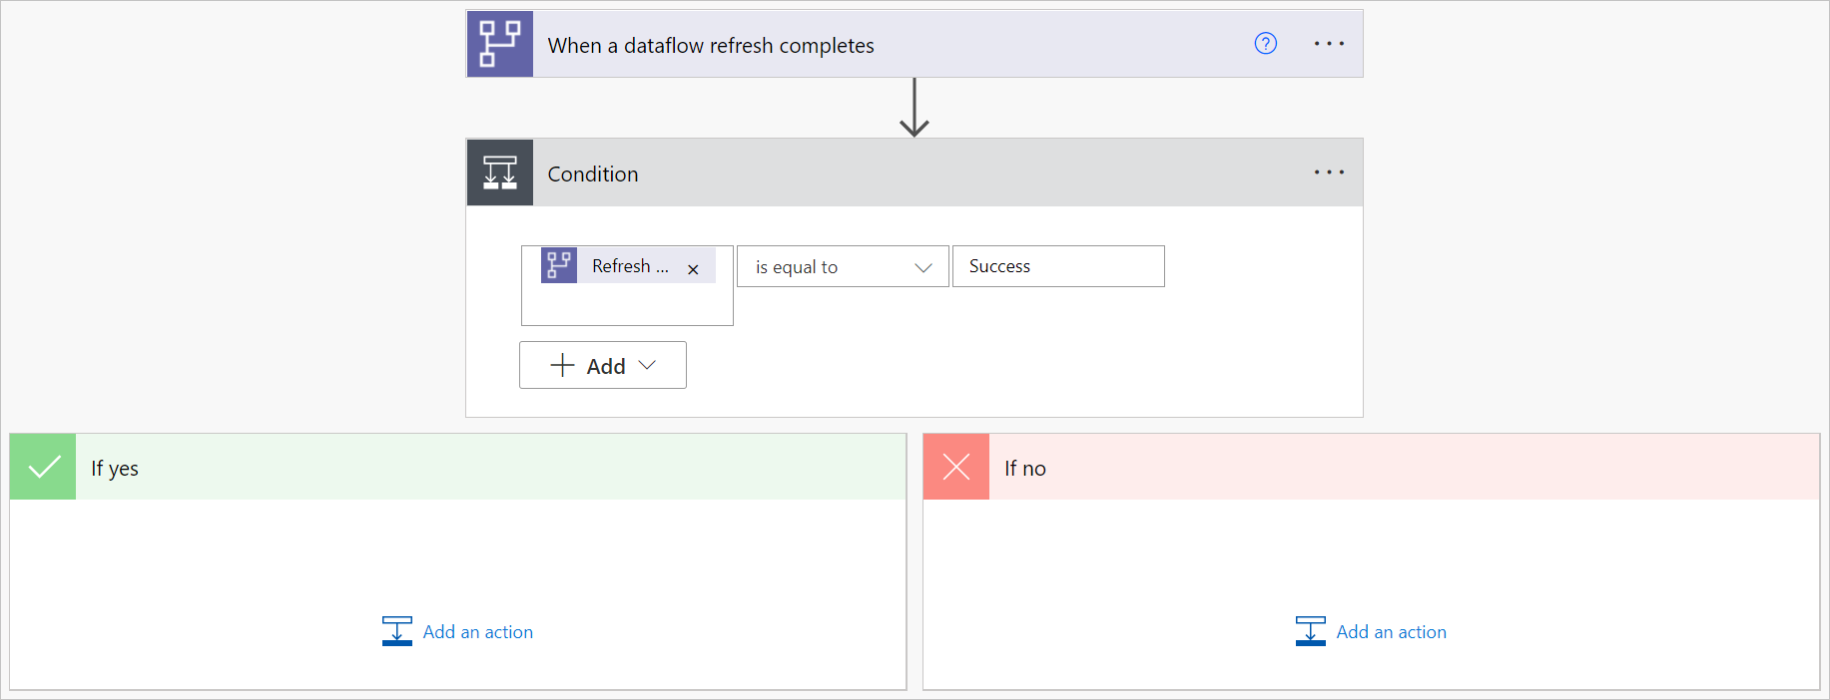
Task: Collapse the Condition card via its title
Action: (593, 174)
